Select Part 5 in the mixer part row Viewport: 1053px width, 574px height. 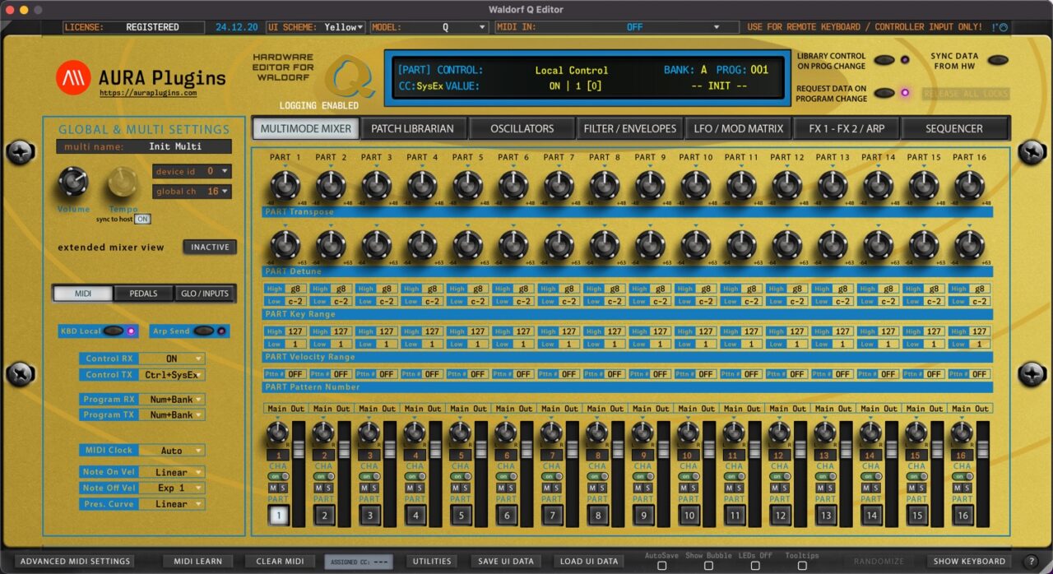pos(460,514)
